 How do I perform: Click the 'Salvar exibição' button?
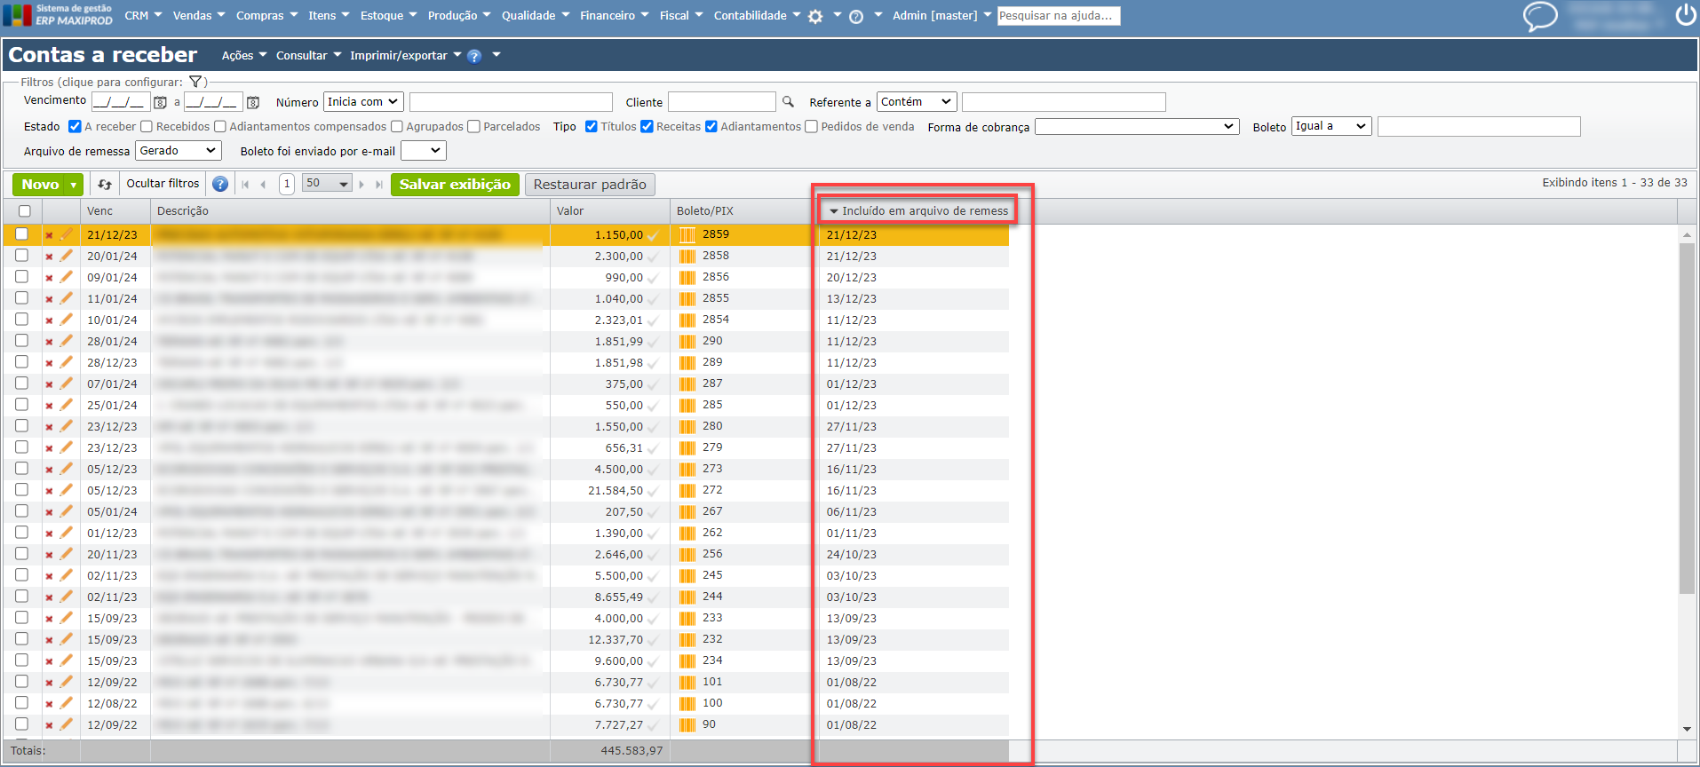(455, 185)
